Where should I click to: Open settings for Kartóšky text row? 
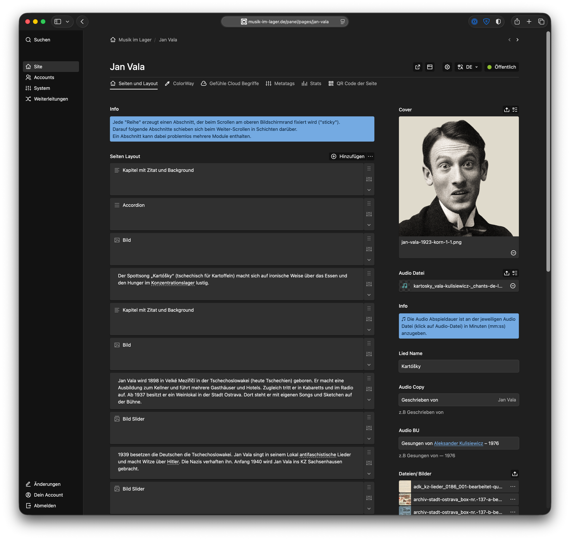click(369, 284)
